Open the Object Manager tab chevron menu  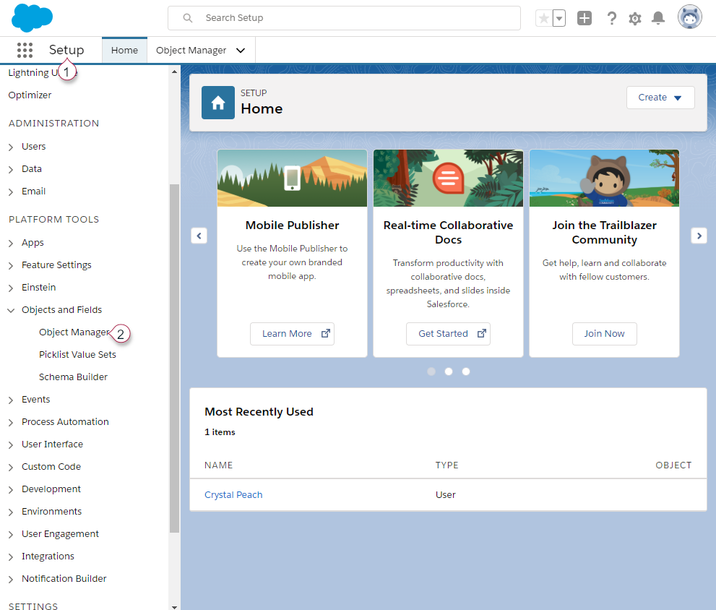coord(241,51)
